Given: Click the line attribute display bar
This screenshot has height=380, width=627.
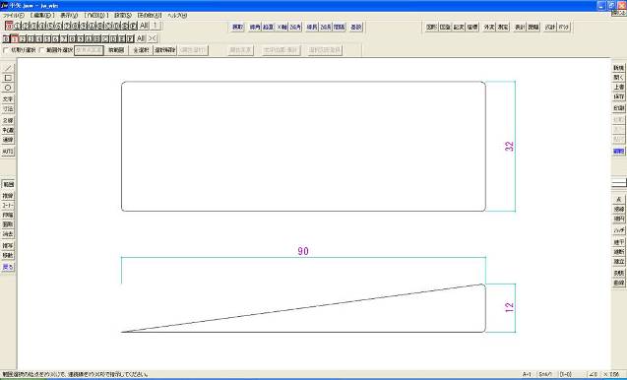Looking at the screenshot, I should tap(618, 183).
